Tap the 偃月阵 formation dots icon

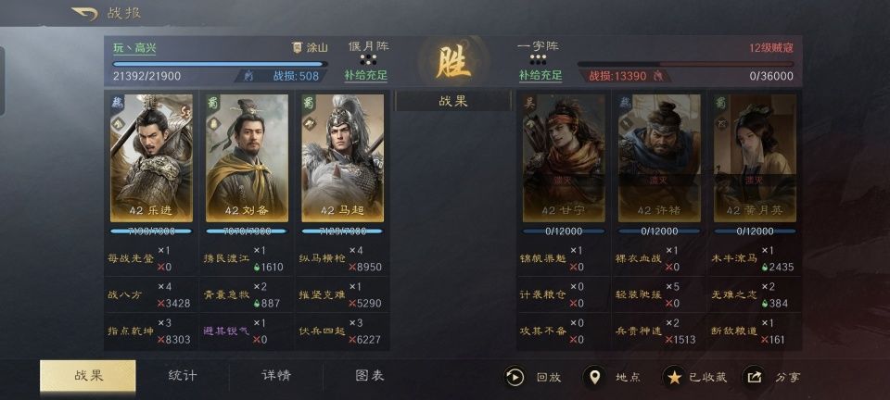tap(368, 59)
